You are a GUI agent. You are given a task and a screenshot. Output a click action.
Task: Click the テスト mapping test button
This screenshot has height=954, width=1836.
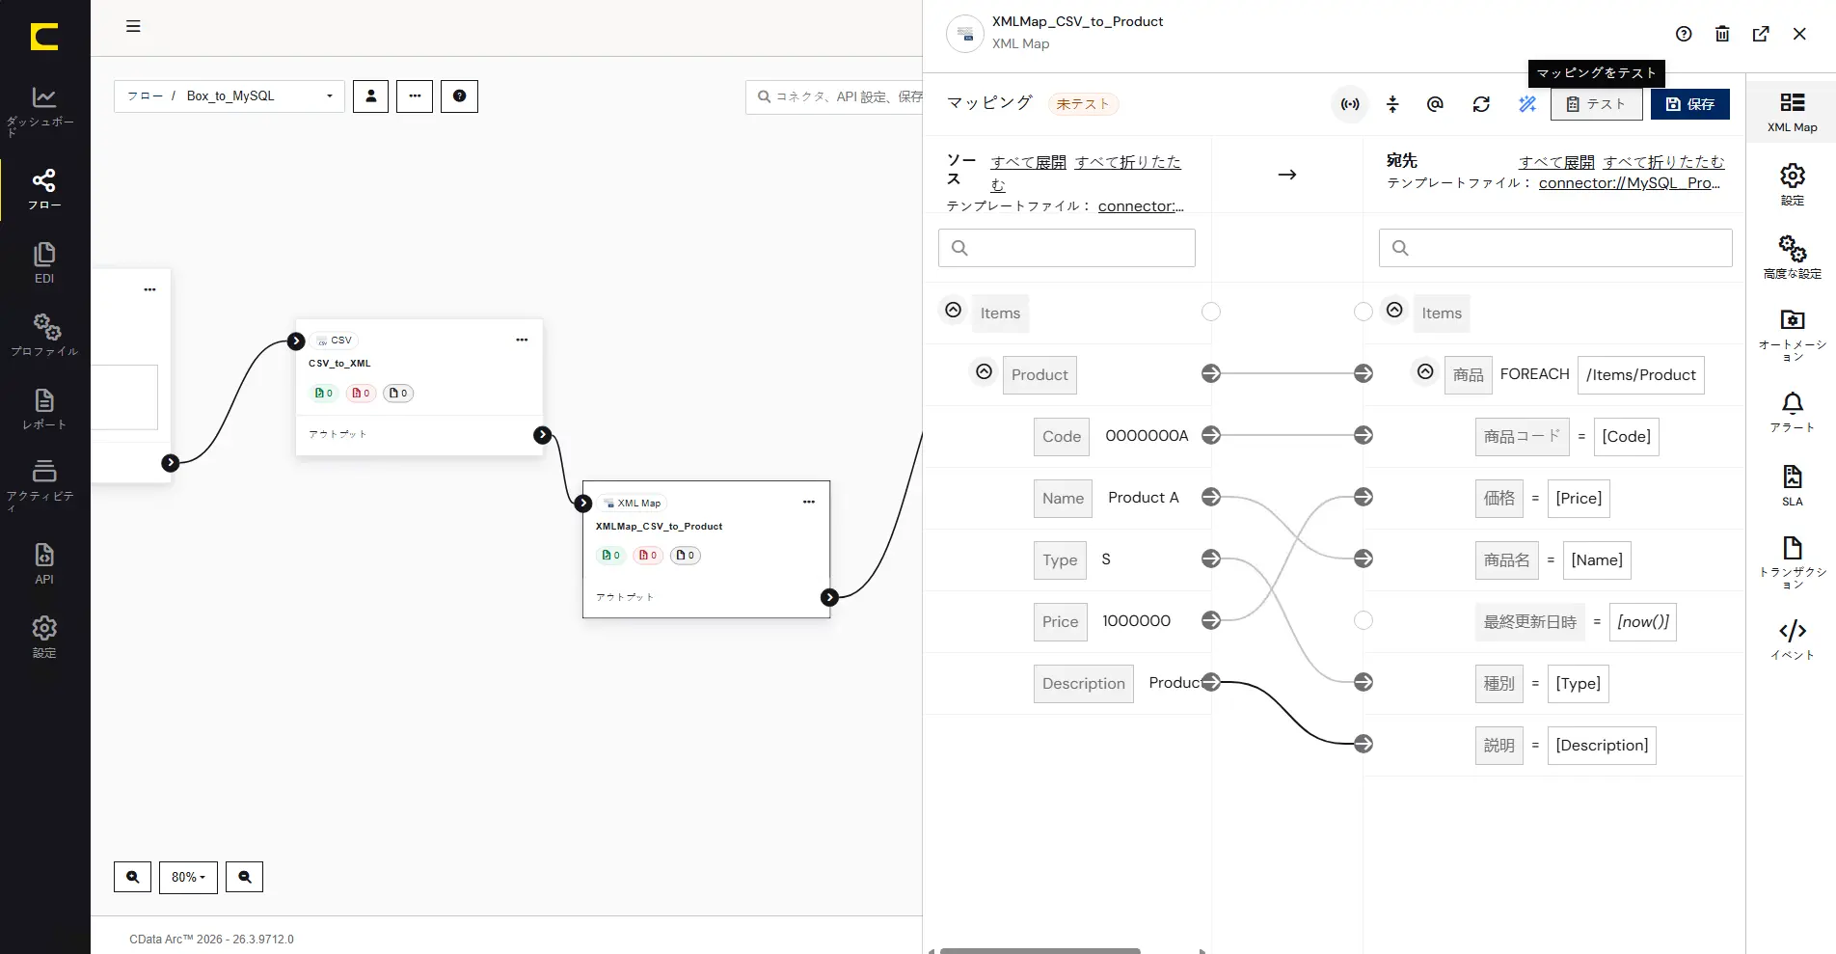[x=1596, y=104]
